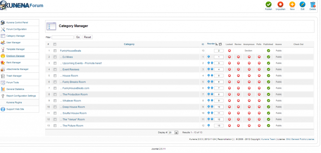This screenshot has height=153, width=321.
Task: Toggle Published status for DJ Mixes
Action: [268, 57]
